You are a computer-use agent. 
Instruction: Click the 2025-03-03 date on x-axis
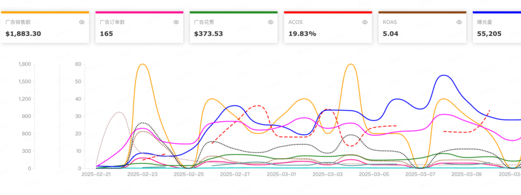click(x=329, y=174)
